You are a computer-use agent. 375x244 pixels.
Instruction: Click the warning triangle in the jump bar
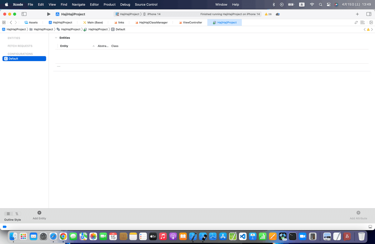pyautogui.click(x=368, y=29)
